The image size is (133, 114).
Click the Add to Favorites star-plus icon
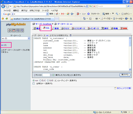click(7, 18)
